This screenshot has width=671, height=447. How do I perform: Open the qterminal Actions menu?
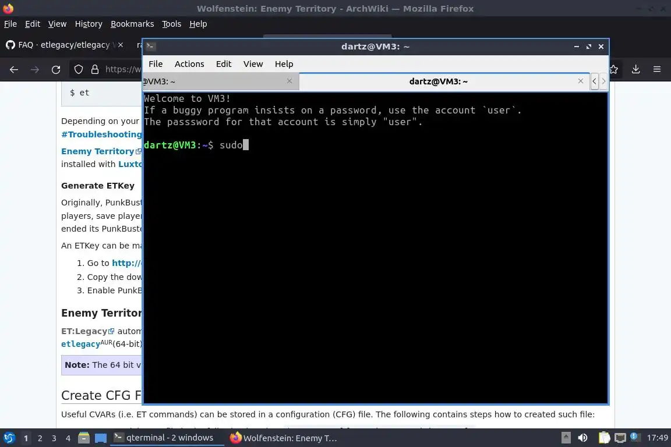tap(189, 64)
